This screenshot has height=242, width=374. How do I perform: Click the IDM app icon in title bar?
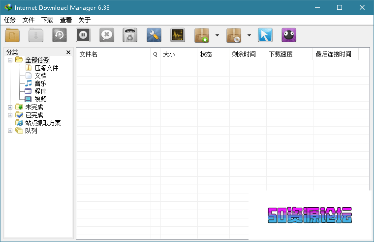point(8,7)
